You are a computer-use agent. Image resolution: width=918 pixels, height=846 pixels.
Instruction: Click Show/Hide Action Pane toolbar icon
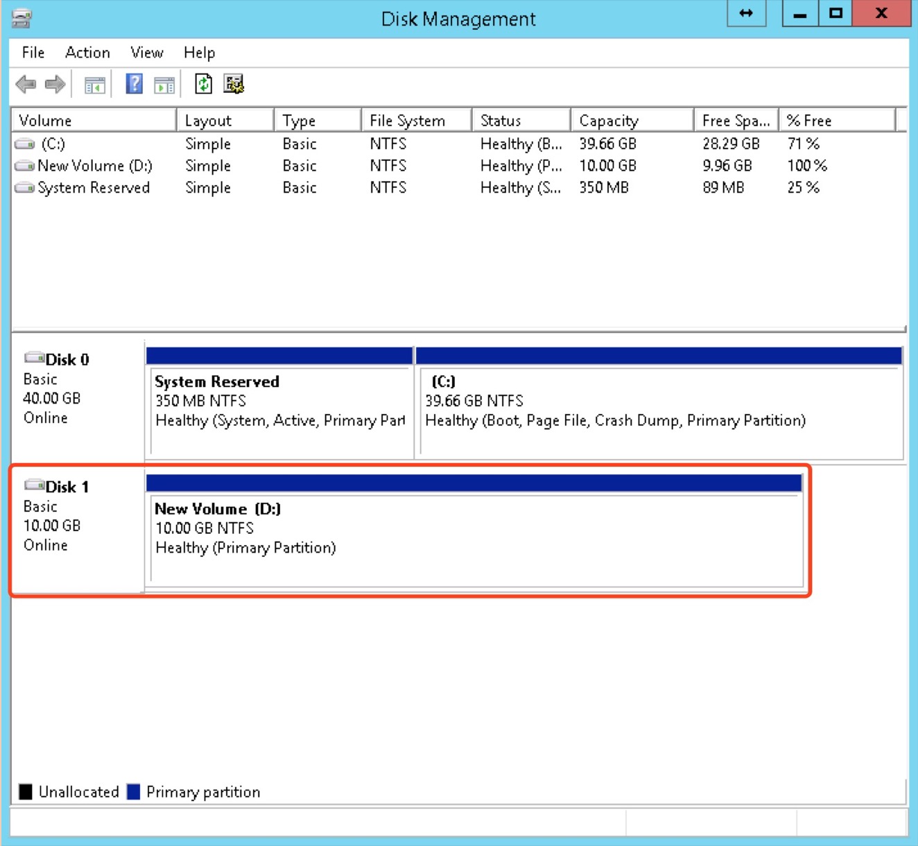164,85
